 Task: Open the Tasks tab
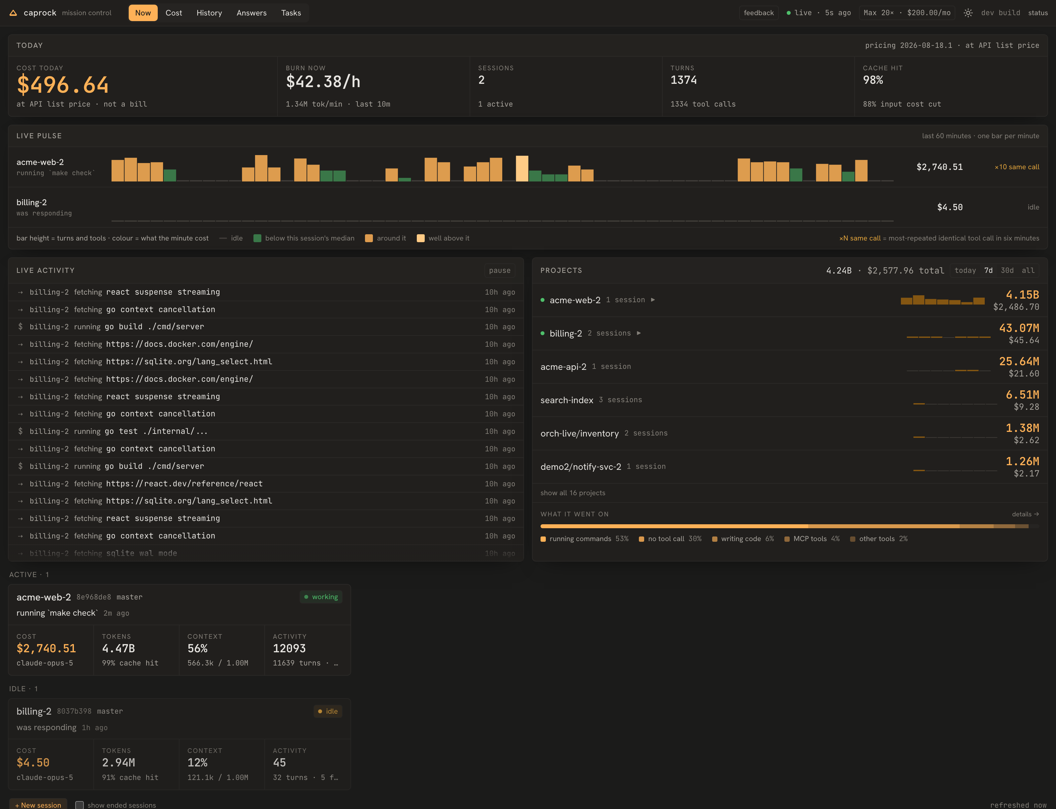point(291,13)
